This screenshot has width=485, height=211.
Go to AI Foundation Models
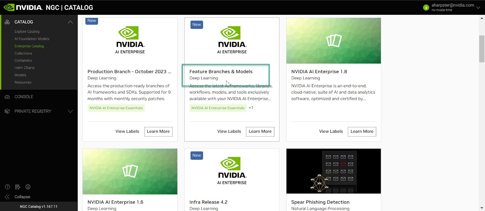[32, 39]
